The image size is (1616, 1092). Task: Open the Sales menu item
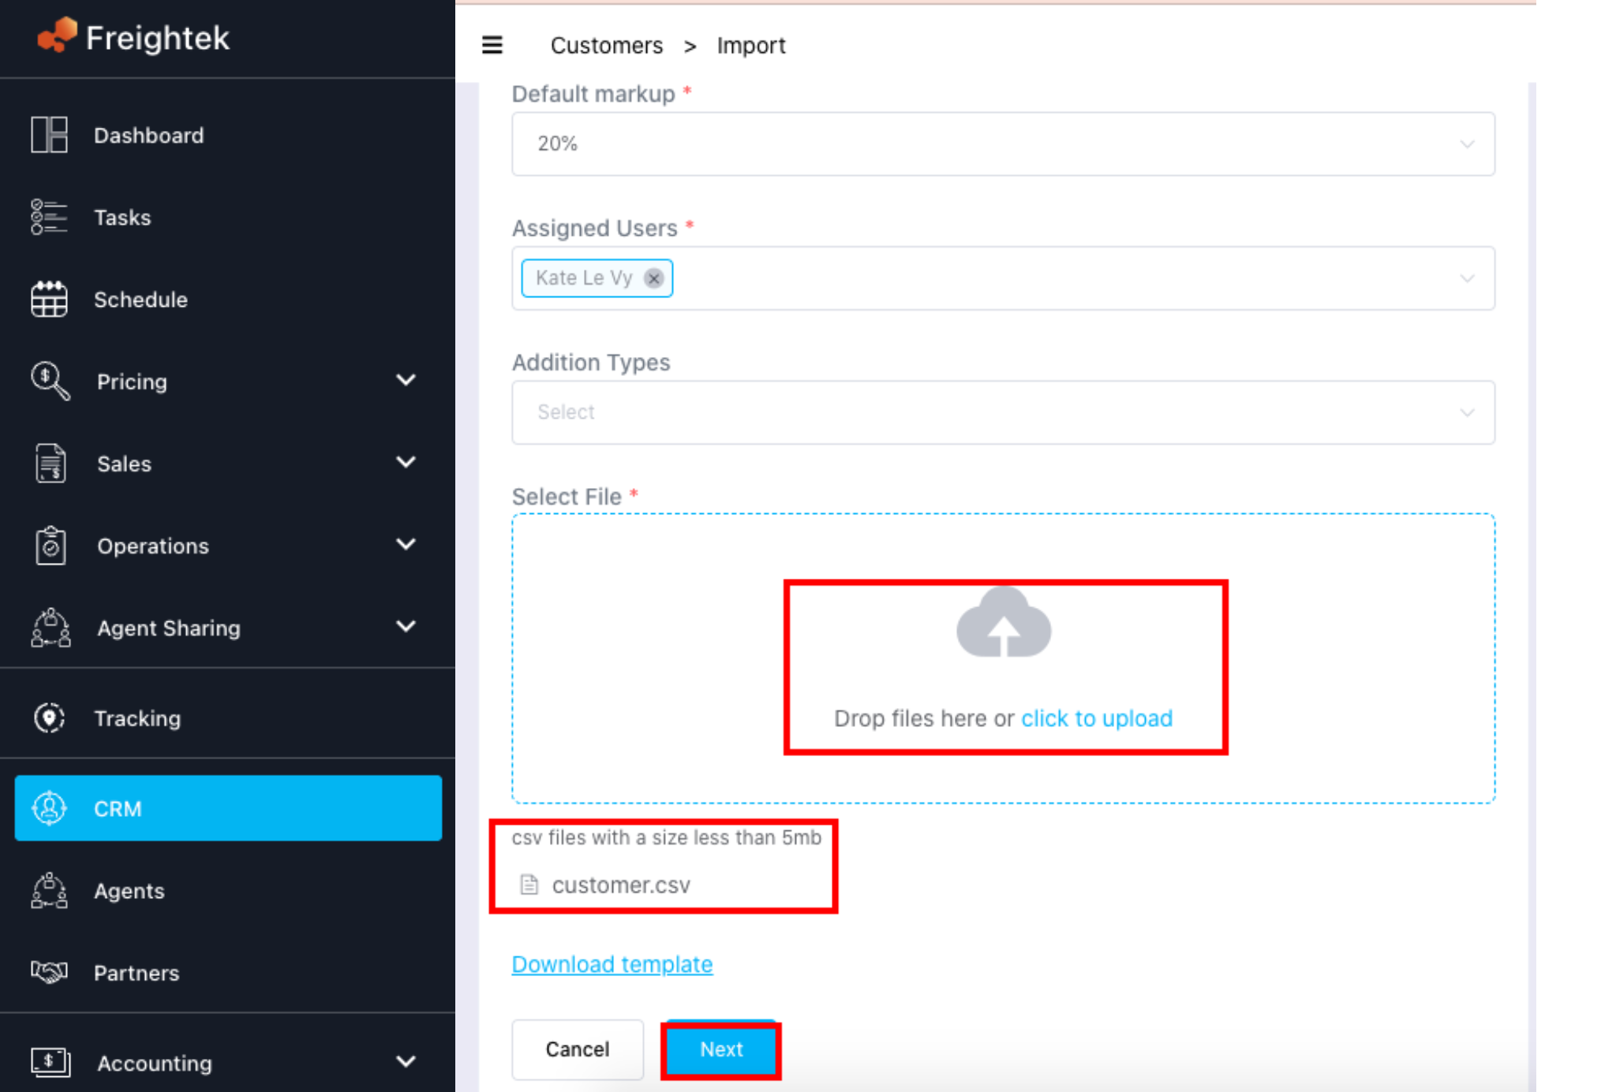coord(125,464)
